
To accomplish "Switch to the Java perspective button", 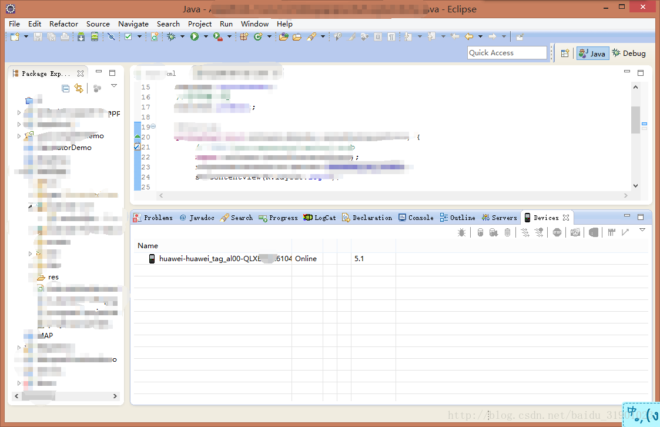I will click(592, 54).
